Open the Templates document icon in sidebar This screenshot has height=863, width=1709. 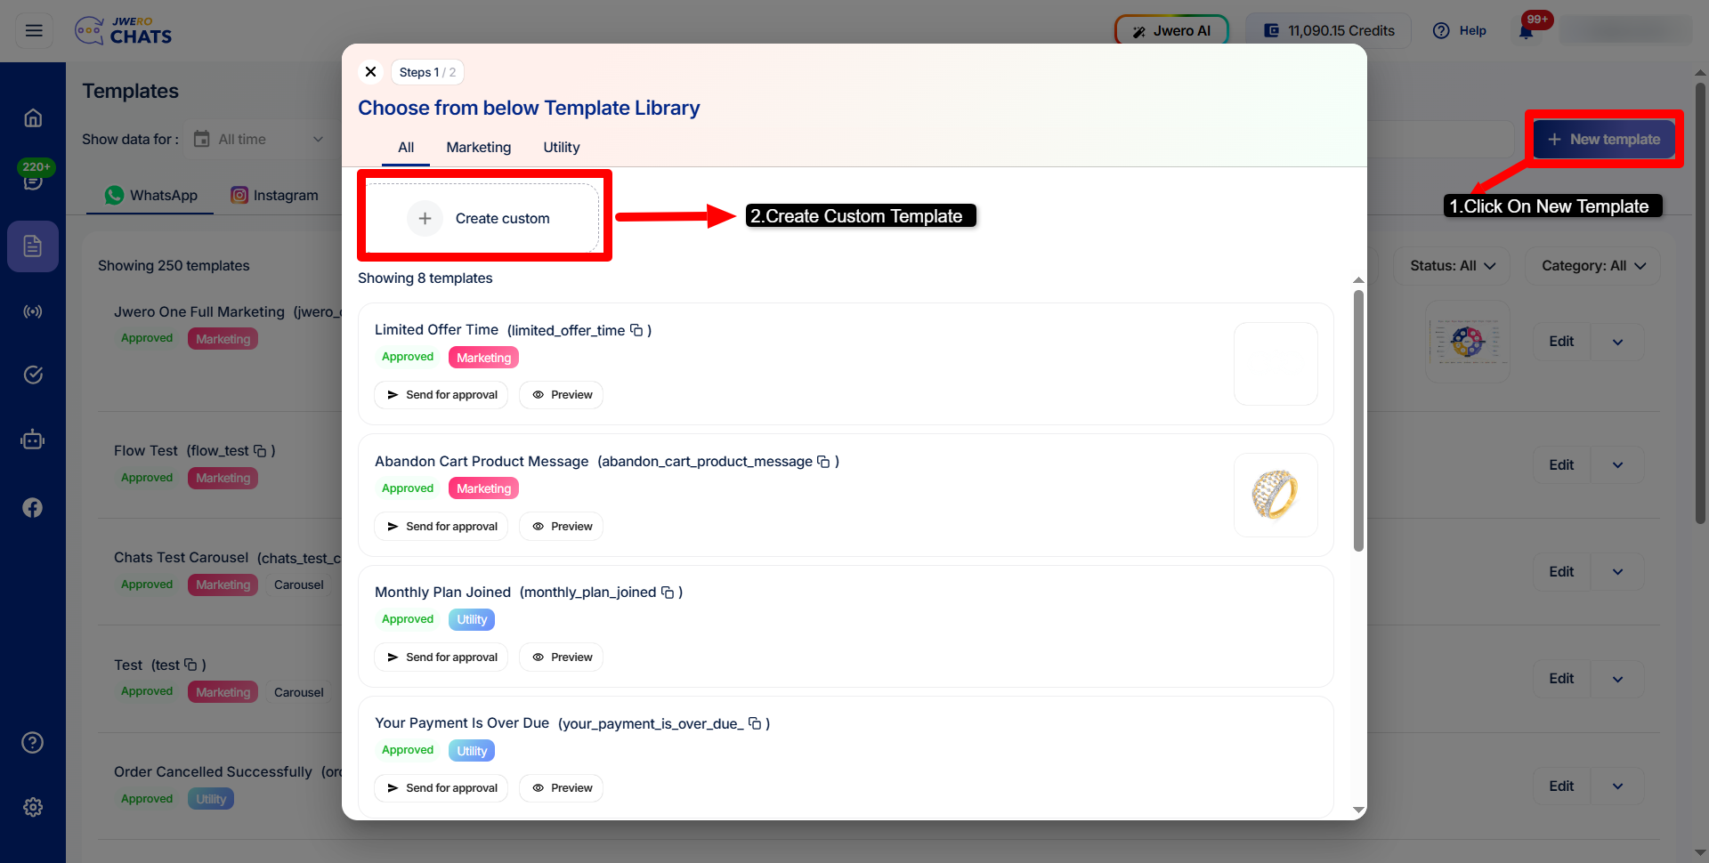coord(33,246)
